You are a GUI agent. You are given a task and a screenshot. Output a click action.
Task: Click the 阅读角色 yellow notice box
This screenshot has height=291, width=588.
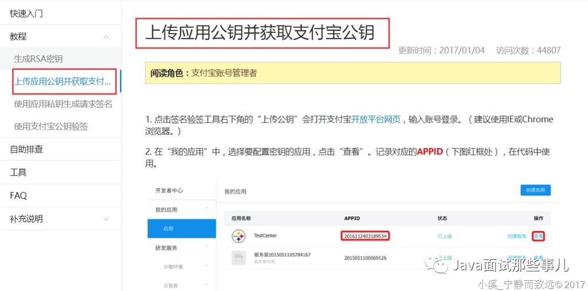pos(353,73)
